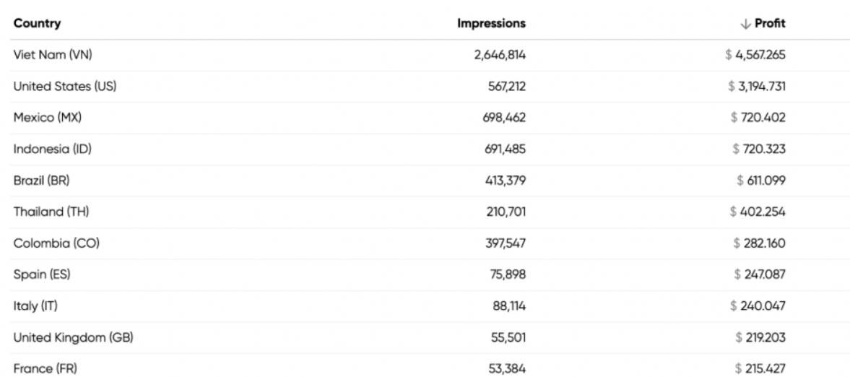Click Viet Nam's impressions value 2,646,814

(x=500, y=55)
